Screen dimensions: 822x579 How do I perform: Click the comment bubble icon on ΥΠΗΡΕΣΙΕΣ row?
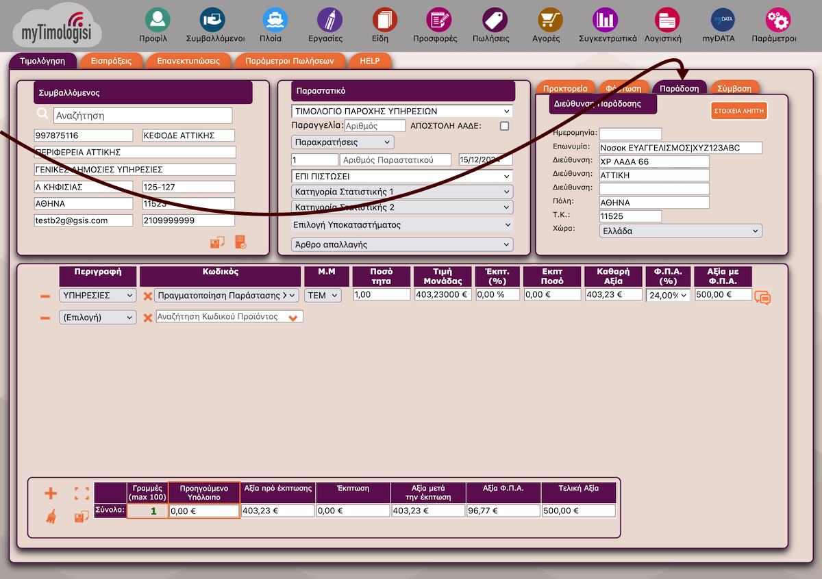coord(762,297)
